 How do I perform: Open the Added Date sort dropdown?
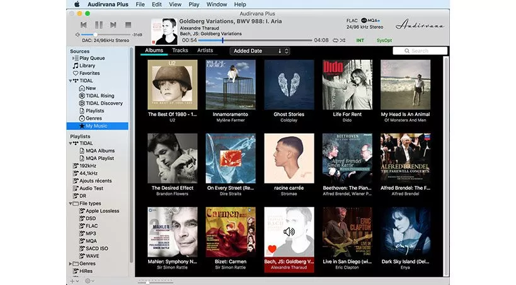click(260, 50)
